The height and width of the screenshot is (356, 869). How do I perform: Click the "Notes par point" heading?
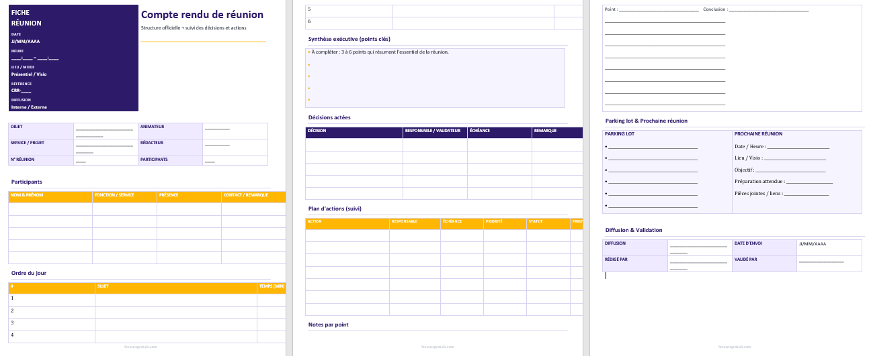328,325
